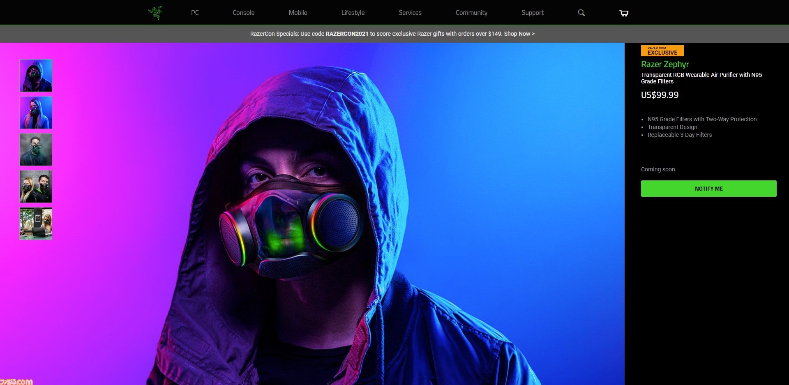Select the hooded man thumbnail
Screen dimensions: 789x385
pos(36,76)
